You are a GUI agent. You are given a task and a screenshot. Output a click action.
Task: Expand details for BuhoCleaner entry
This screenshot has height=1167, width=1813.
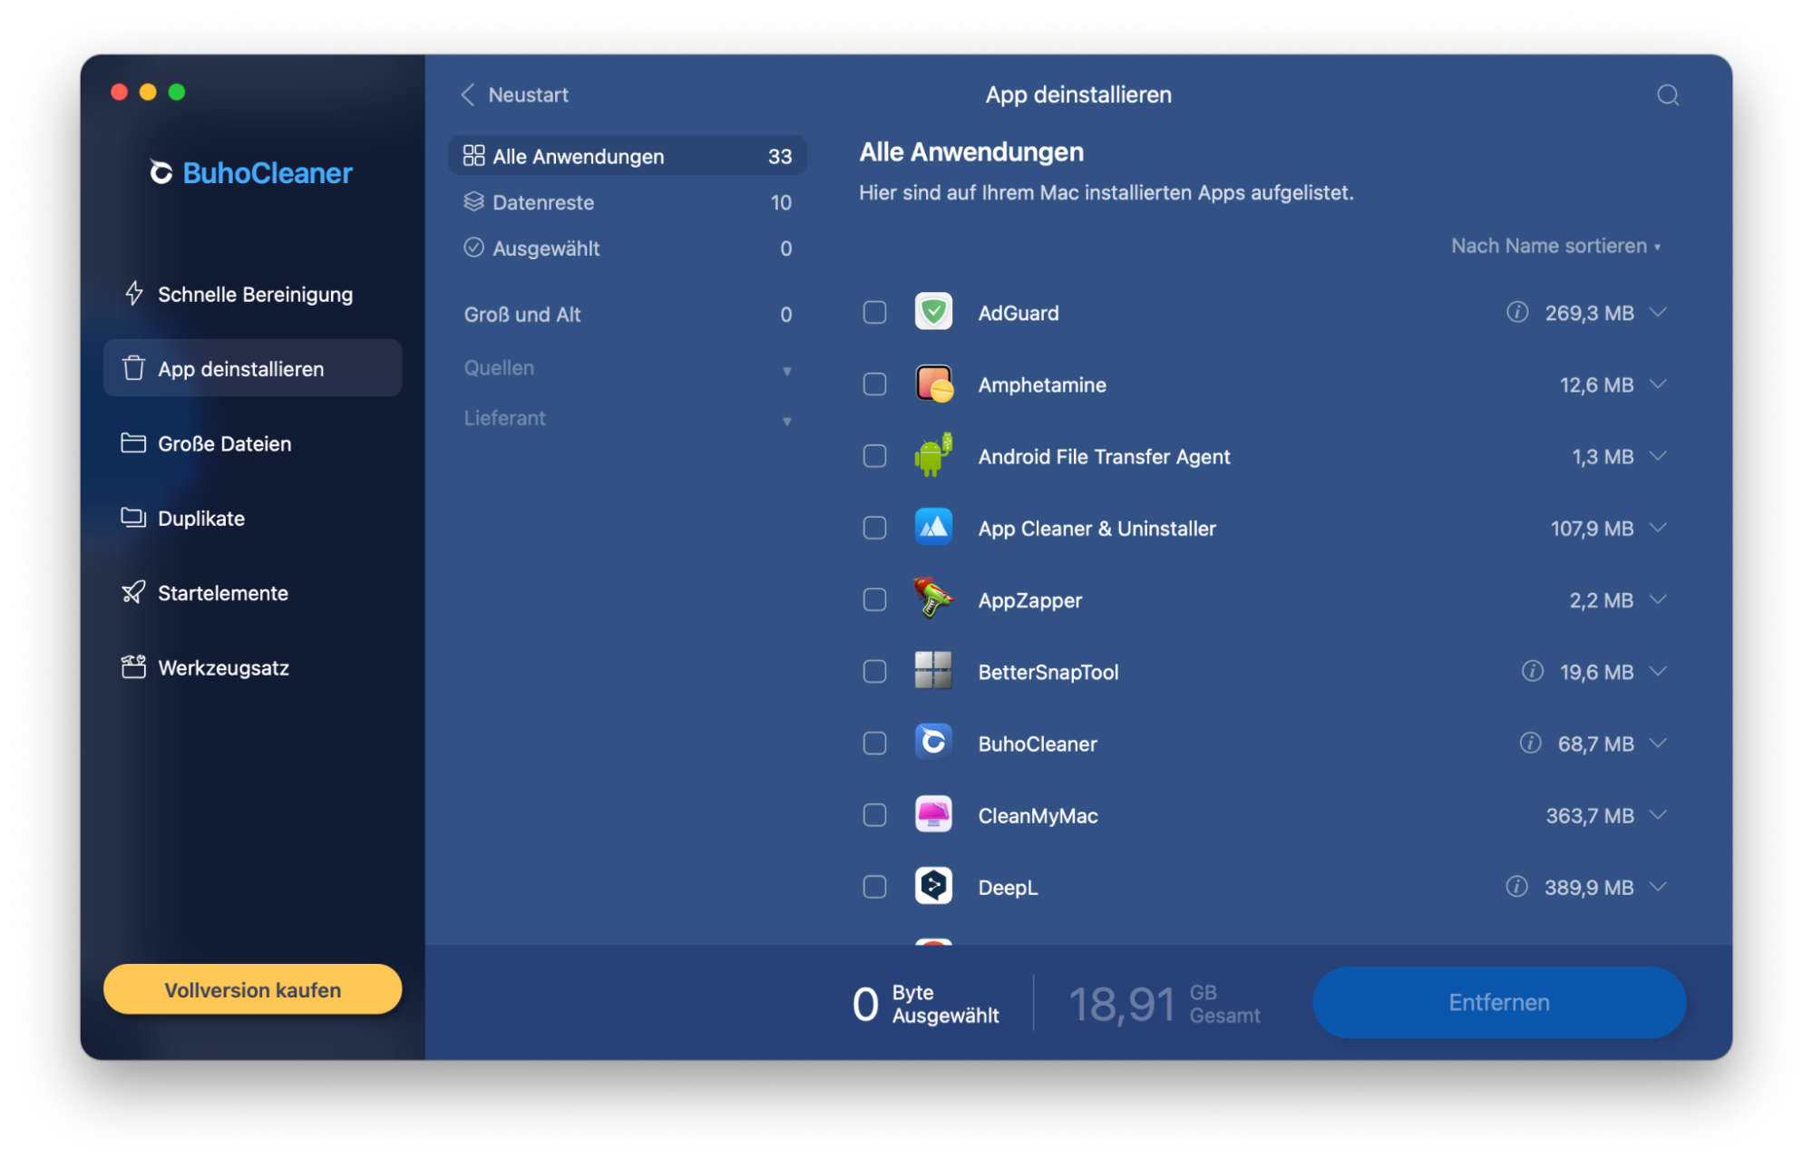1659,744
